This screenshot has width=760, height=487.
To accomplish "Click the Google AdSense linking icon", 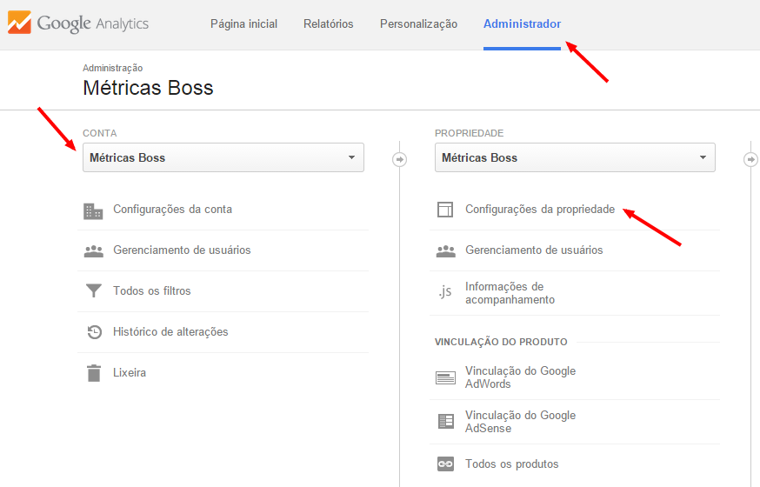I will (x=445, y=422).
